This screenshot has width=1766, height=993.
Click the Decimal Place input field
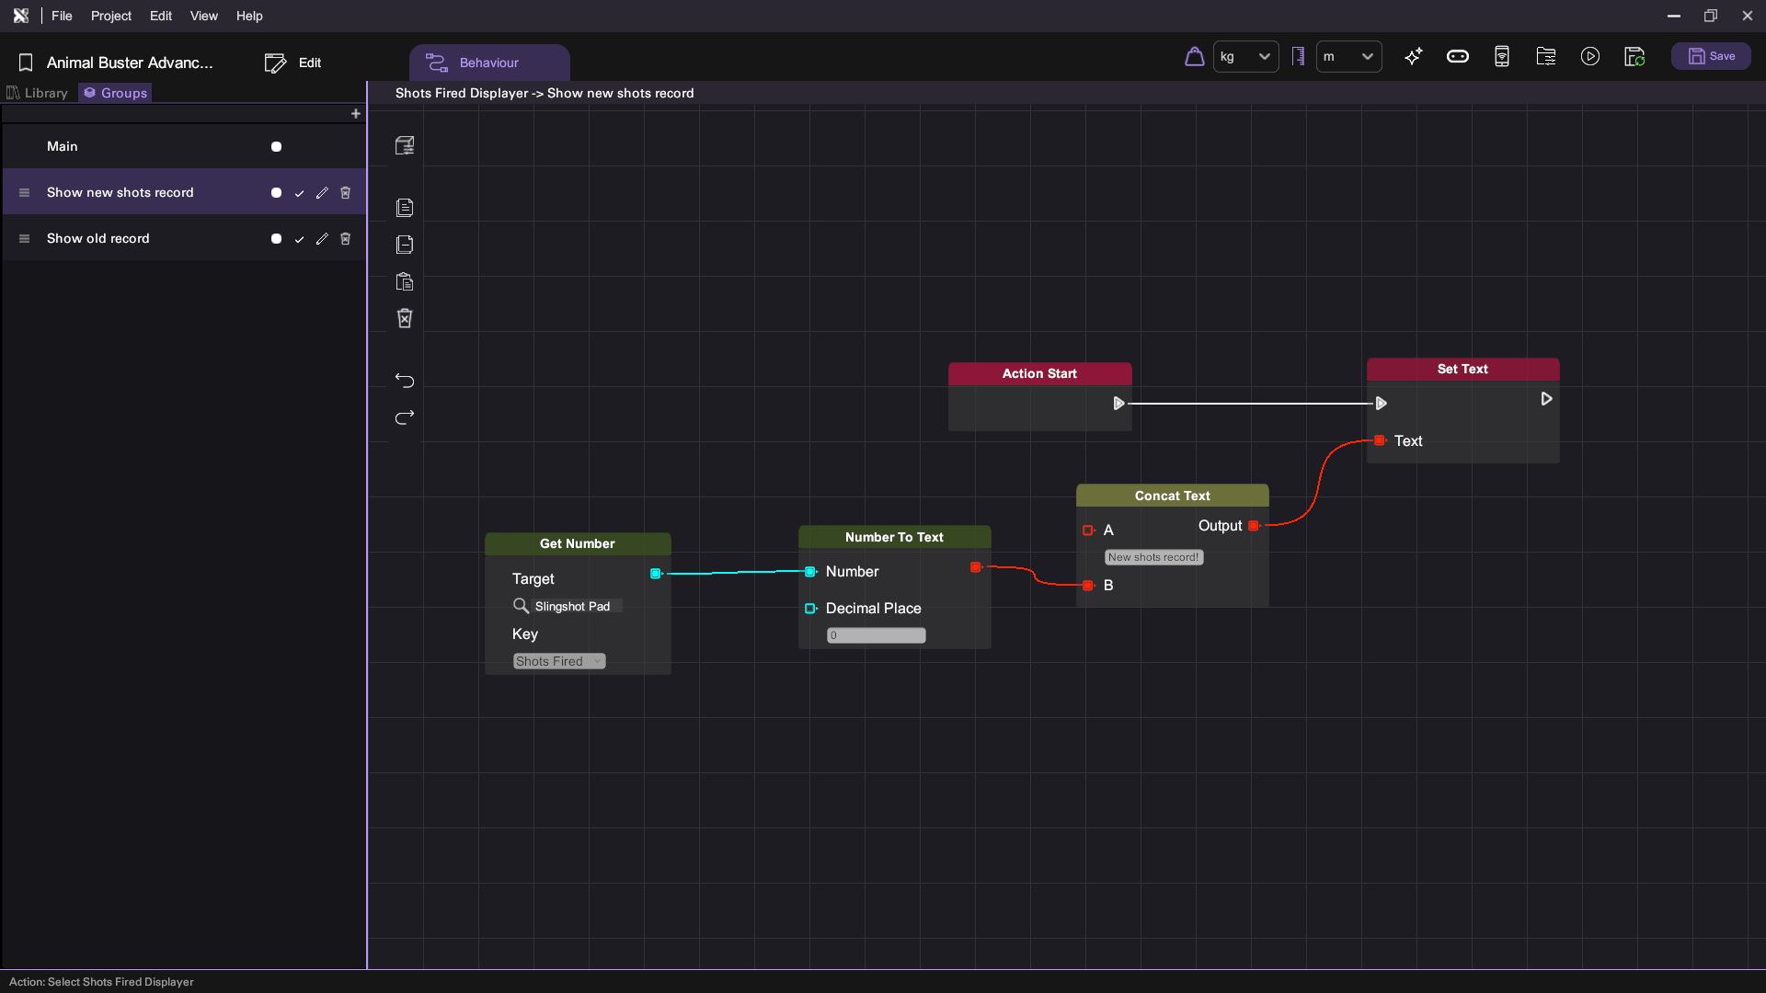876,635
